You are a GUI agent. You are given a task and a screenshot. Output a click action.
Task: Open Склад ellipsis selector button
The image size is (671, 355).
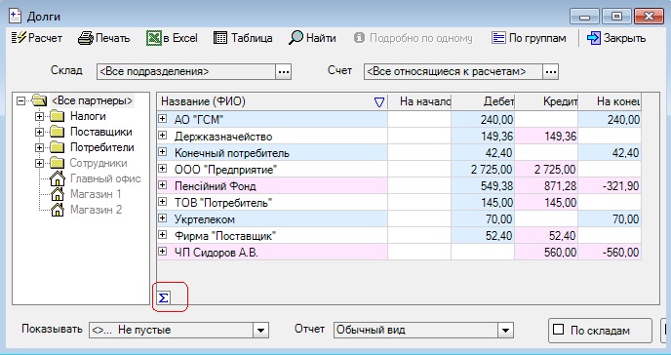coord(283,72)
